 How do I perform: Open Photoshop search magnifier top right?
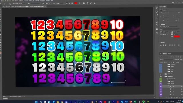click(176, 3)
